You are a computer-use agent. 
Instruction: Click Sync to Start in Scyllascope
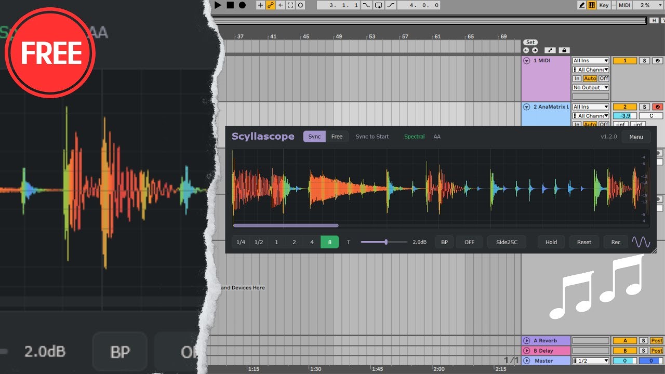(372, 137)
